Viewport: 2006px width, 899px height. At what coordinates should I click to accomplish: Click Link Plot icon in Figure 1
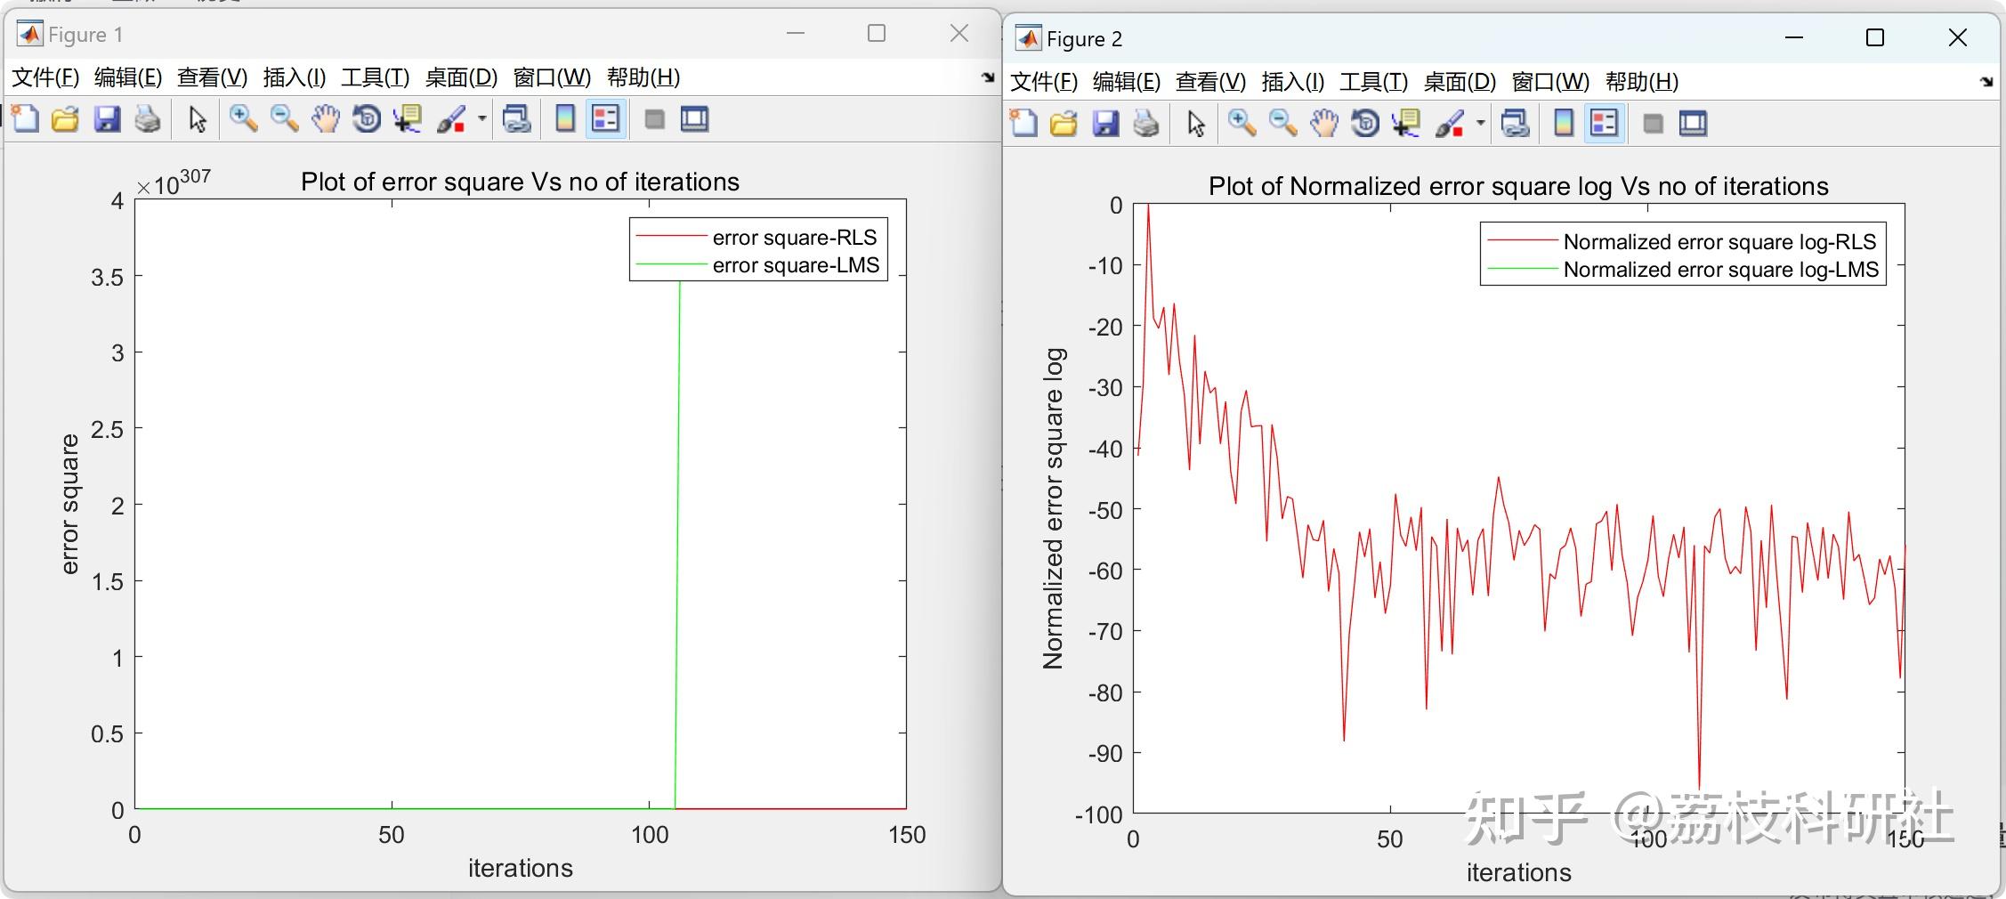(517, 118)
